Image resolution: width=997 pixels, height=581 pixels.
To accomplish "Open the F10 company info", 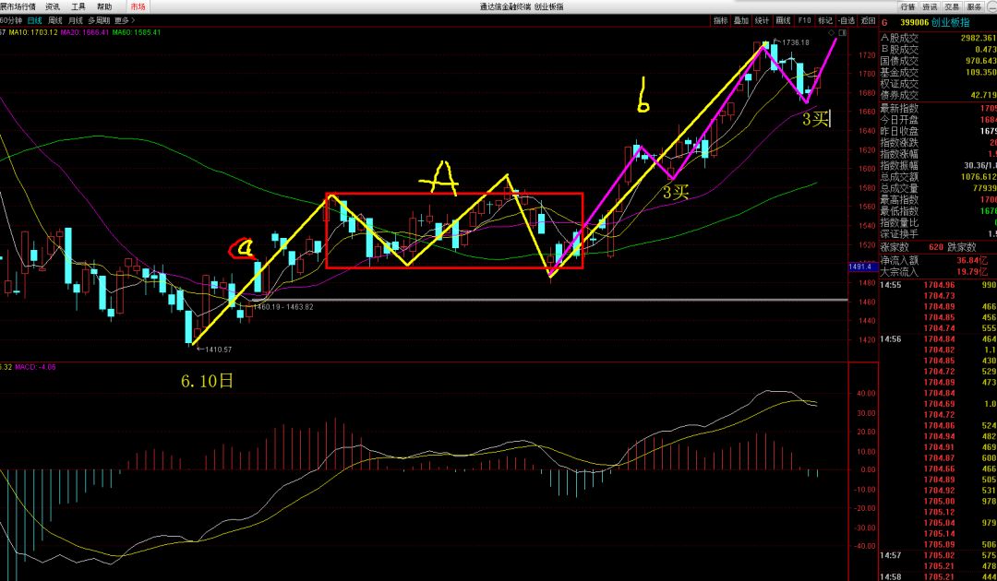I will pos(804,21).
